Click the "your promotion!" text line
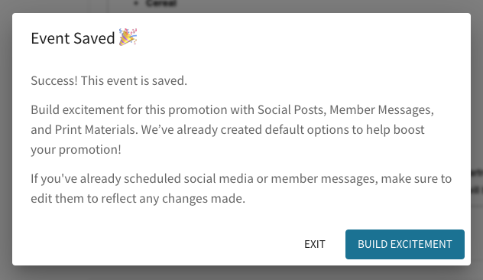Viewport: 483px width, 280px height. [x=76, y=150]
